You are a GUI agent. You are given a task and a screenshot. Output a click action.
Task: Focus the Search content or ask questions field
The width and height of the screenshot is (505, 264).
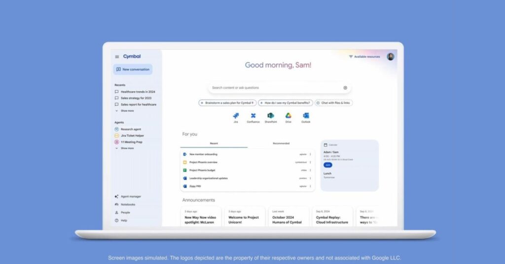pyautogui.click(x=280, y=88)
